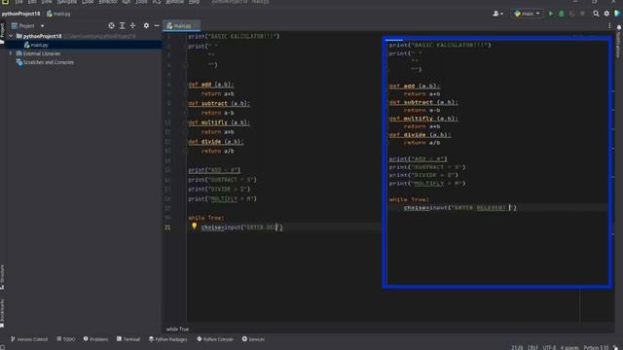The image size is (623, 350).
Task: Open the editor tabs more options icon
Action: point(609,26)
